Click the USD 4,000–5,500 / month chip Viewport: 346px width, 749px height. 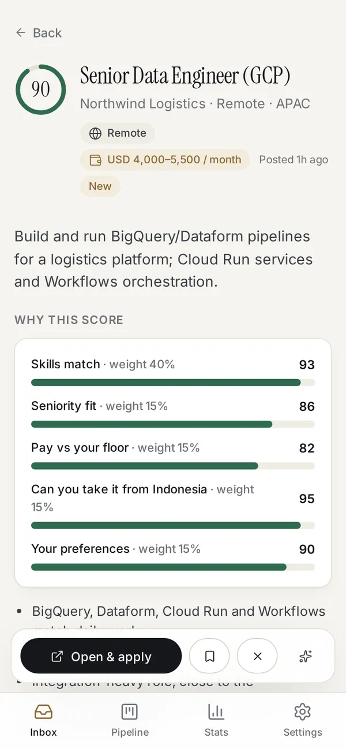165,160
